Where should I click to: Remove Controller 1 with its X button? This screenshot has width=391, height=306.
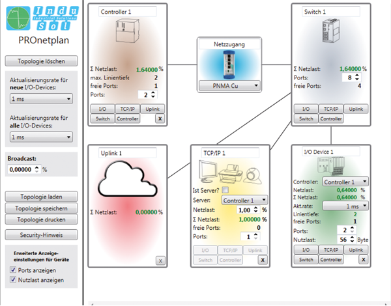[160, 118]
